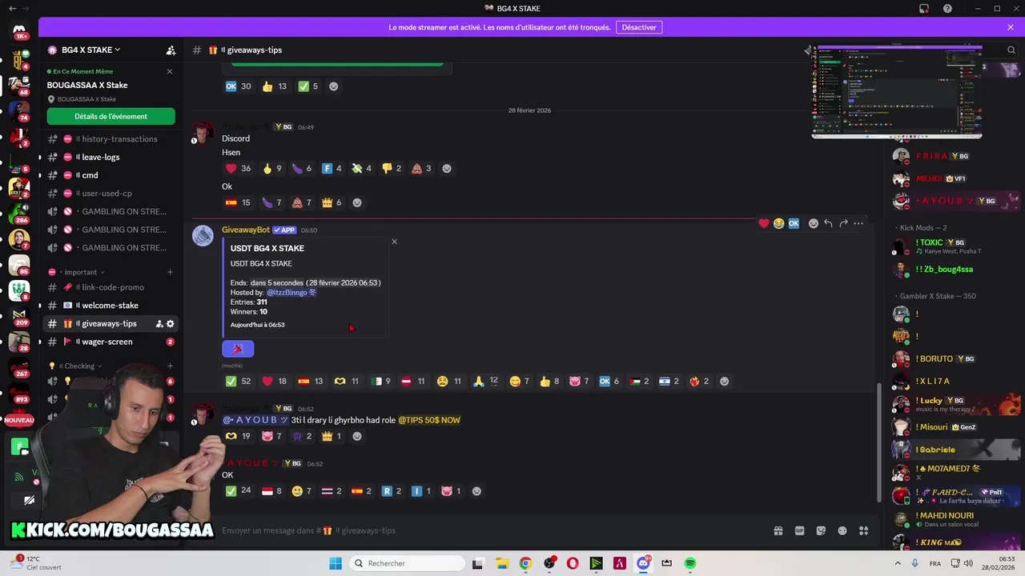1025x576 pixels.
Task: Open giveaways-tips channel settings gear
Action: (171, 324)
